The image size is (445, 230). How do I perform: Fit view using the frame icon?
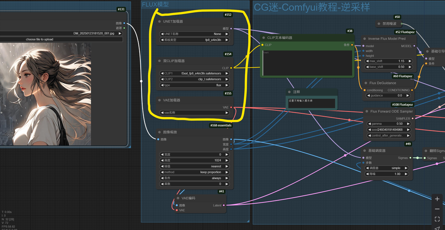tap(437, 219)
